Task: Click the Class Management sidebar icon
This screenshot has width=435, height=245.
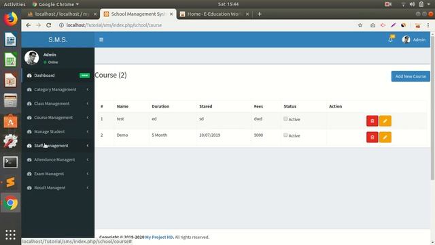Action: pos(29,103)
